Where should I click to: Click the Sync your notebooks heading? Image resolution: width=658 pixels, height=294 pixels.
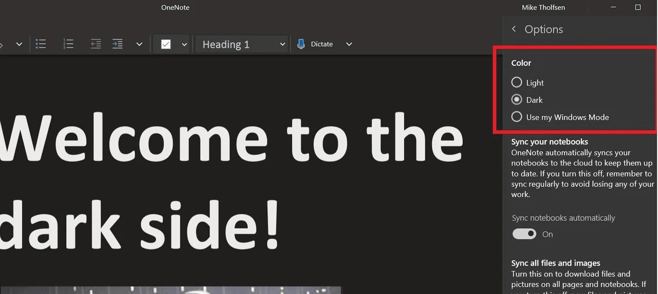pyautogui.click(x=549, y=141)
